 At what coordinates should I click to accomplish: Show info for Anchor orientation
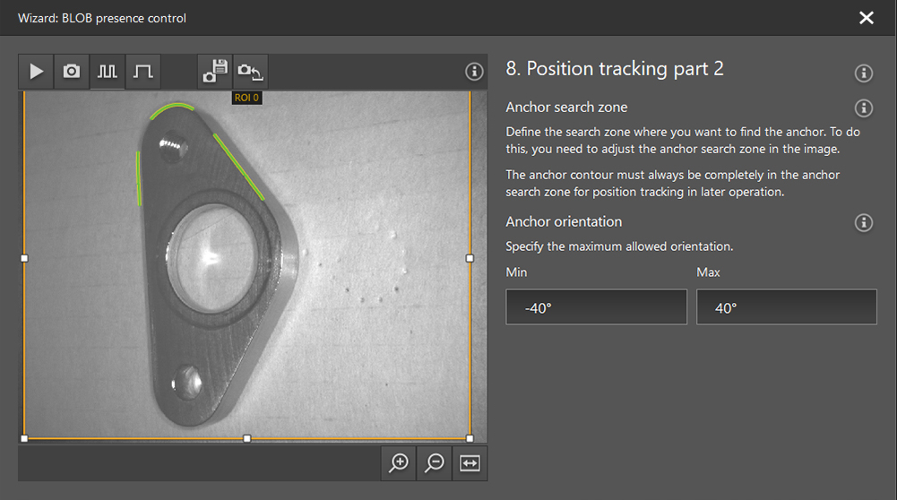click(864, 223)
